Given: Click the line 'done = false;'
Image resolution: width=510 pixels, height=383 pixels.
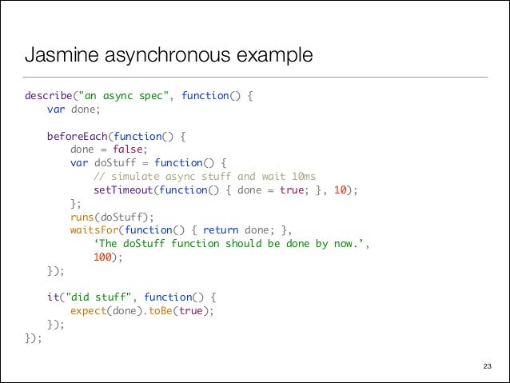Looking at the screenshot, I should click(109, 150).
